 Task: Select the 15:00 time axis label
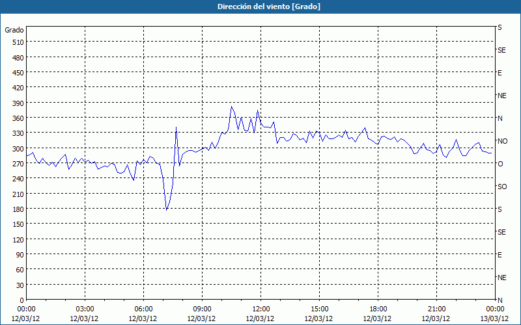(x=319, y=309)
